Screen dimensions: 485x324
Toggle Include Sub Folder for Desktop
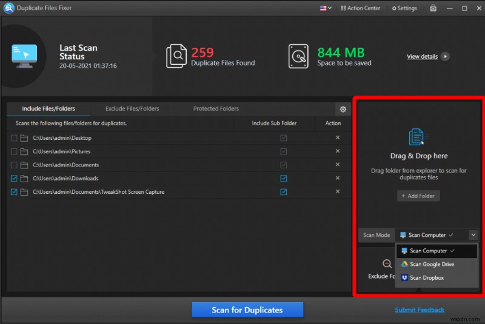tap(283, 137)
